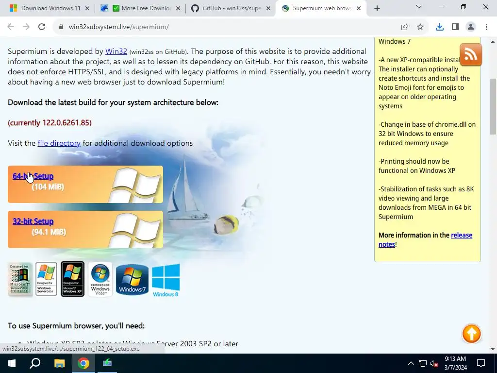
Task: Open Windows taskbar search
Action: (35, 363)
